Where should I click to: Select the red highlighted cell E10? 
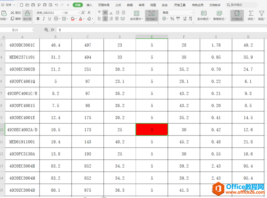[152, 129]
